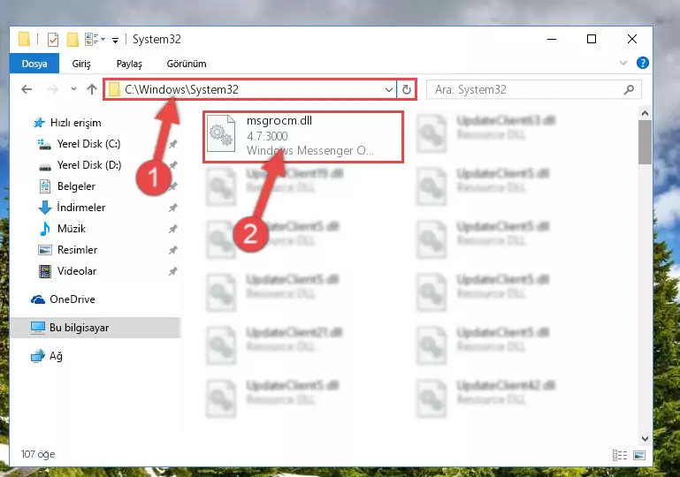The width and height of the screenshot is (680, 477).
Task: Click the pin icon beside Müzik
Action: [173, 229]
